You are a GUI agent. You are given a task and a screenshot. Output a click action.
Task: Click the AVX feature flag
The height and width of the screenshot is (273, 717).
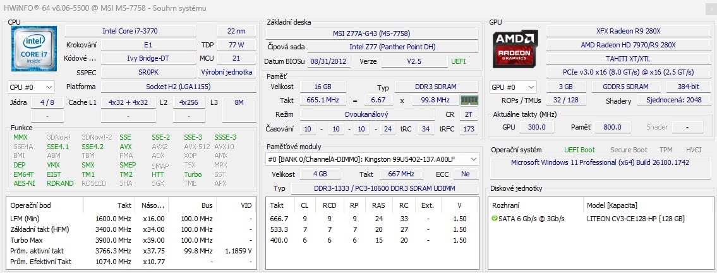126,147
